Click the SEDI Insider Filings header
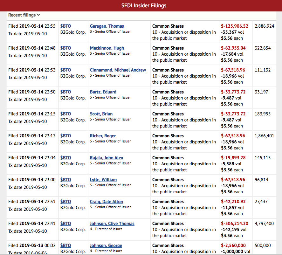 coord(144,5)
